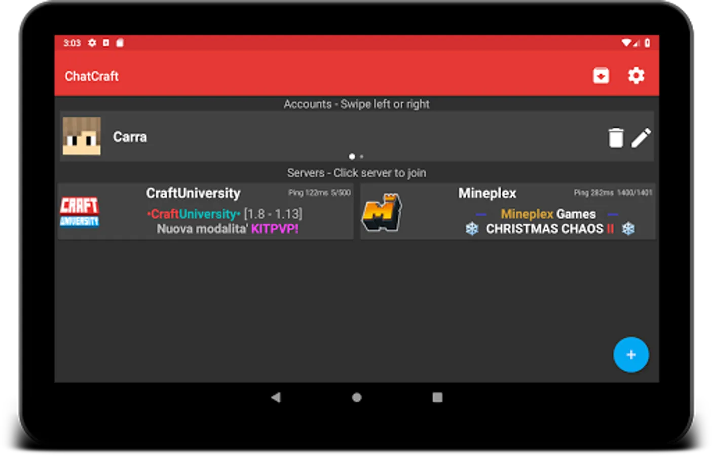Click the status bar gear notification icon
Image resolution: width=712 pixels, height=456 pixels.
92,43
